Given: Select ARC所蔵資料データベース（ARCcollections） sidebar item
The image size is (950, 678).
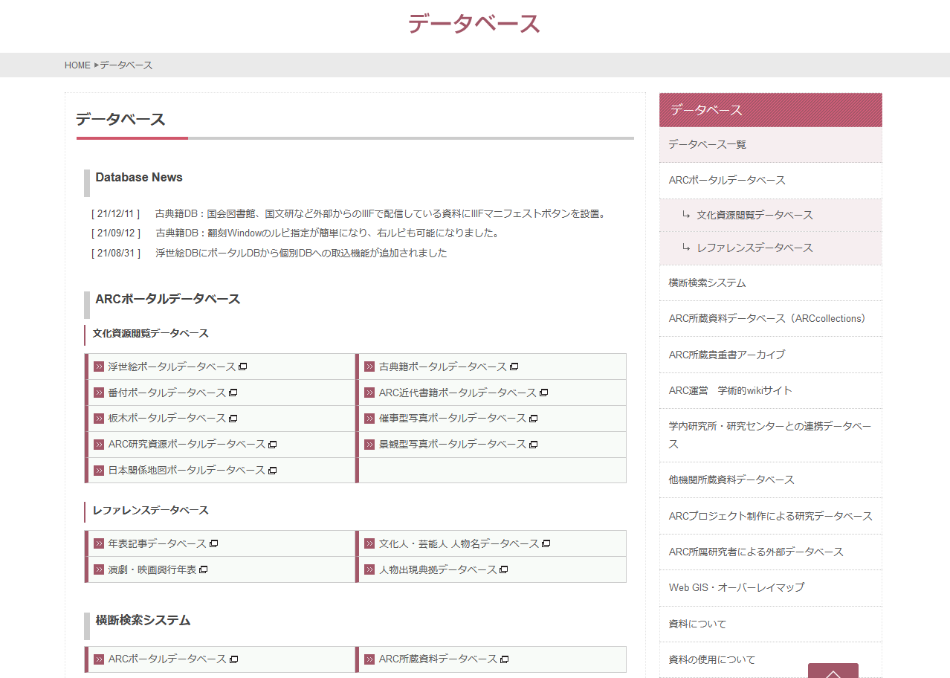Looking at the screenshot, I should 771,319.
